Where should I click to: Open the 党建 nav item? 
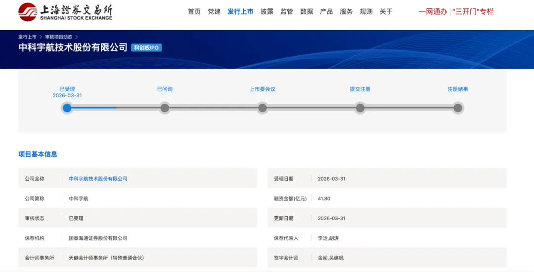coord(214,11)
